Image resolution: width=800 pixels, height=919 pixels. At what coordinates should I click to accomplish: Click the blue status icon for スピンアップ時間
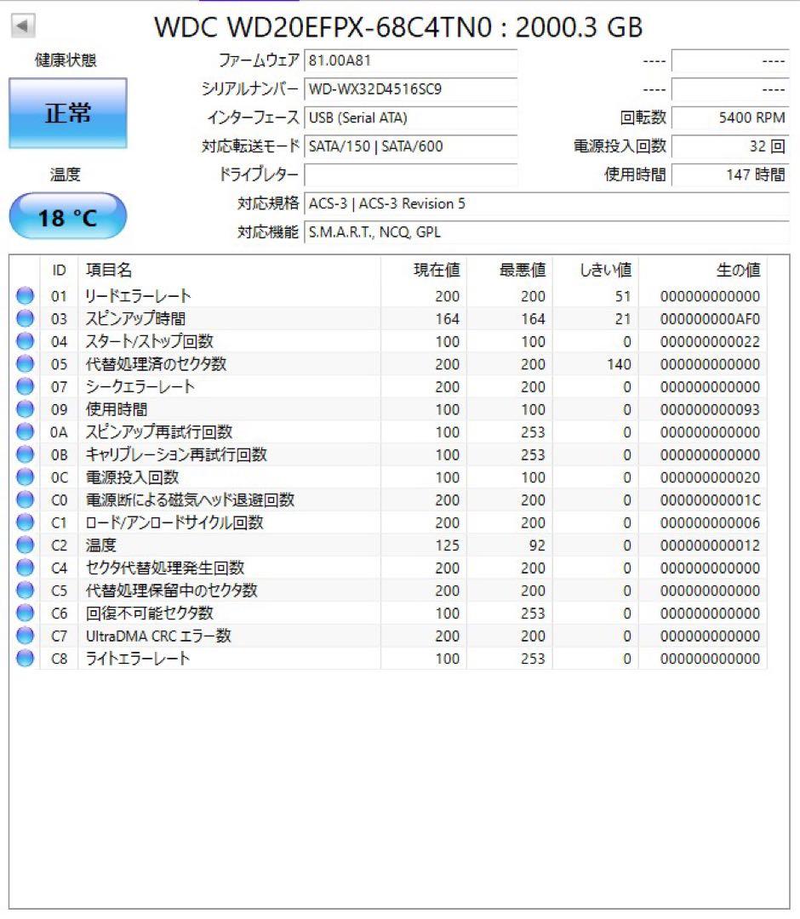24,318
